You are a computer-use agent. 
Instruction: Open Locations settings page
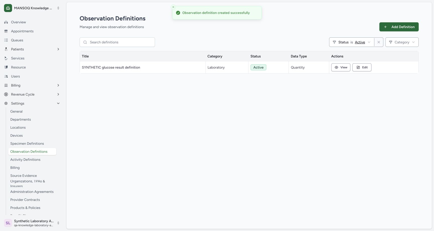pos(18,127)
